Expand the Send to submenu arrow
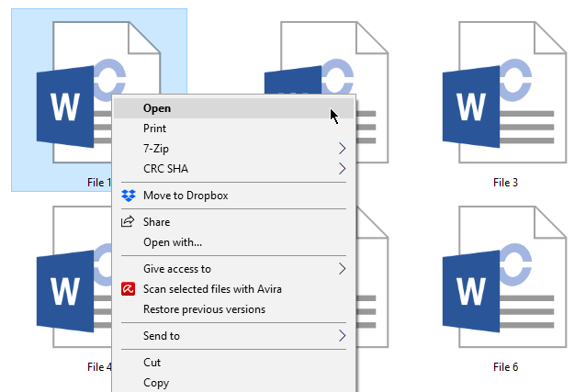The width and height of the screenshot is (586, 392). 342,336
